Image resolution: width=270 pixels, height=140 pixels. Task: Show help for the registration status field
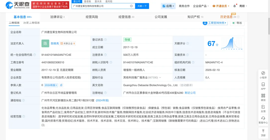tap(105, 40)
